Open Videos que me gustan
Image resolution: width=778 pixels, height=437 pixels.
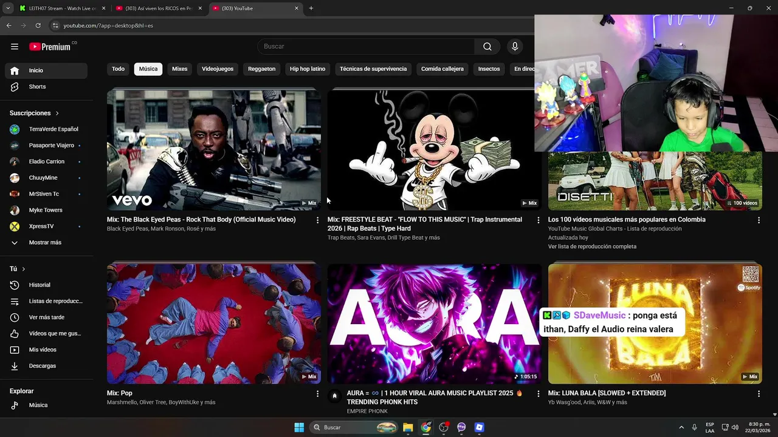[46, 333]
